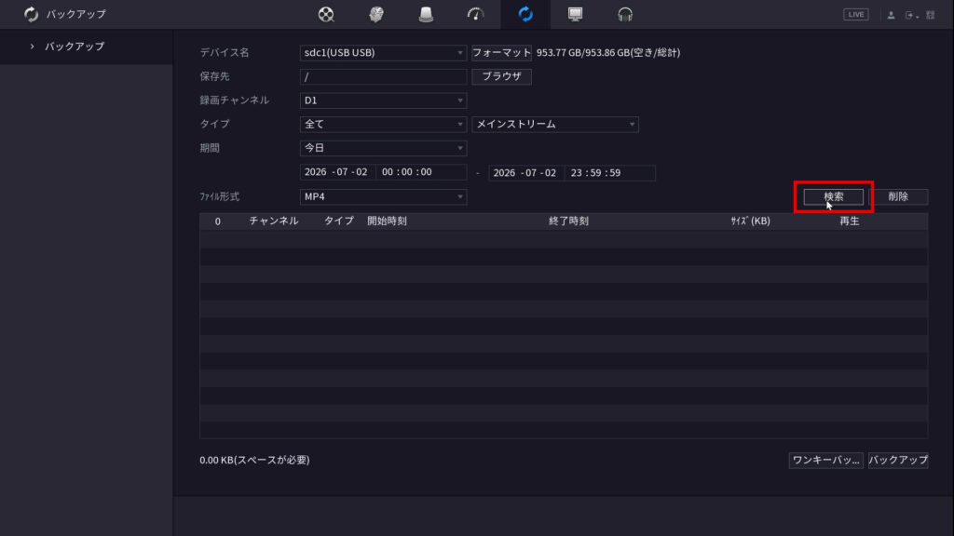Open the alarm siren icon

tap(426, 14)
